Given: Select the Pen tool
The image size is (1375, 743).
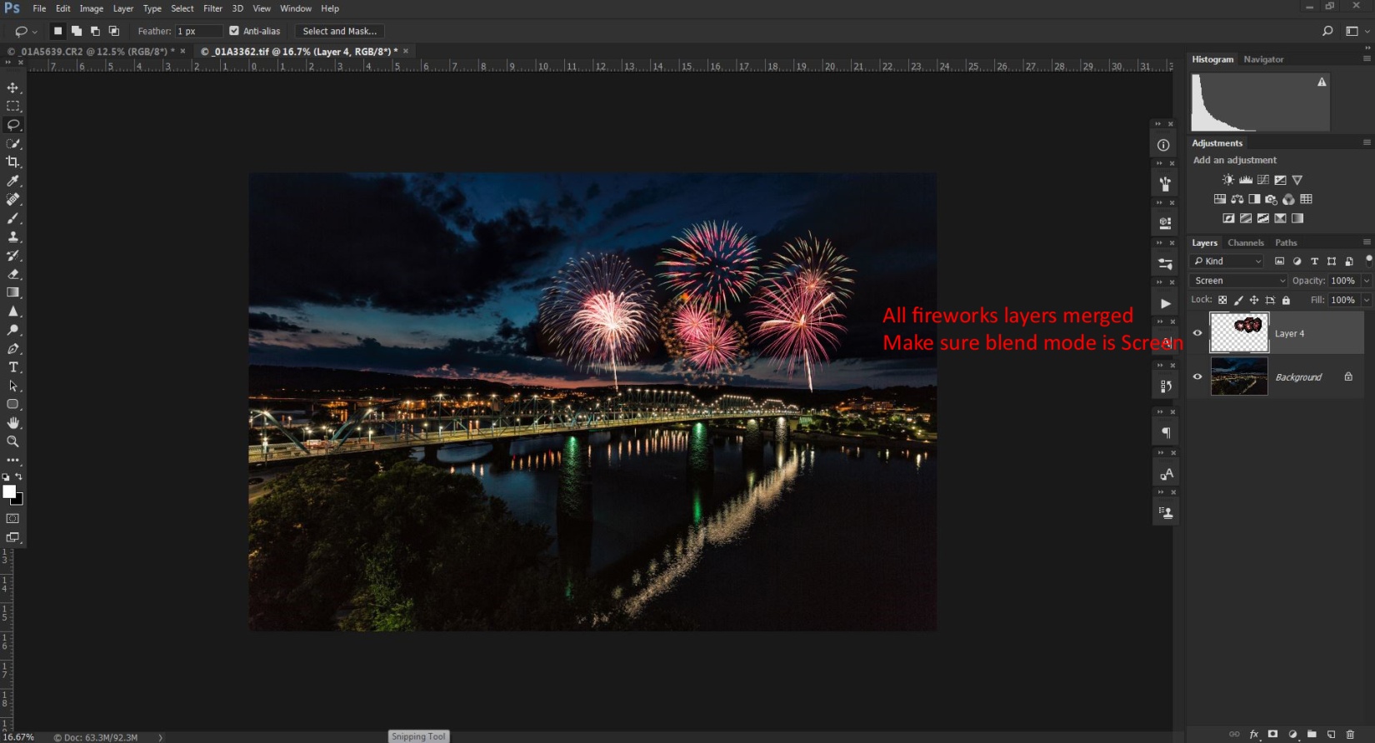Looking at the screenshot, I should tap(12, 349).
